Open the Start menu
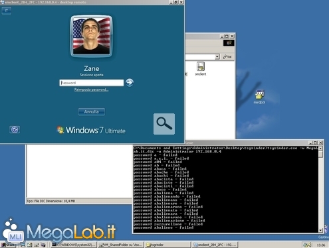Screen dimensions: 329x248 click(8, 245)
